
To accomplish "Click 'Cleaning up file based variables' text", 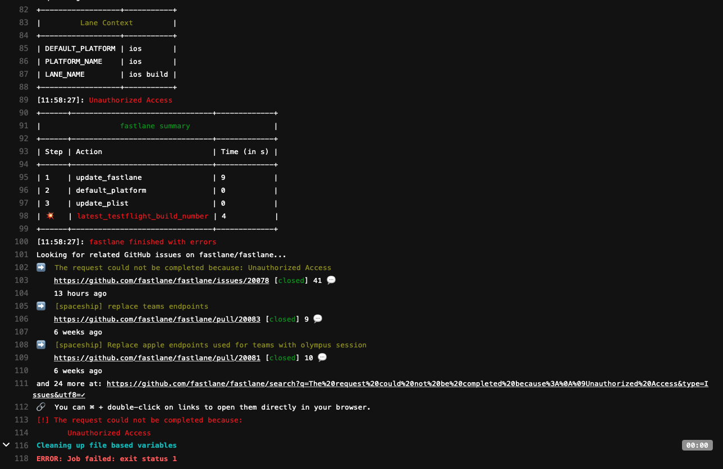I will click(x=107, y=445).
